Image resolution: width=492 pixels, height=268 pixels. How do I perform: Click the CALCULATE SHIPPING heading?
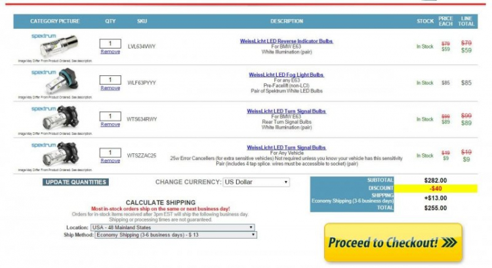point(161,202)
